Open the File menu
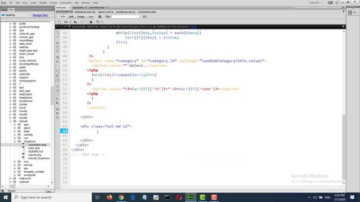360x202 pixels. [x=11, y=3]
